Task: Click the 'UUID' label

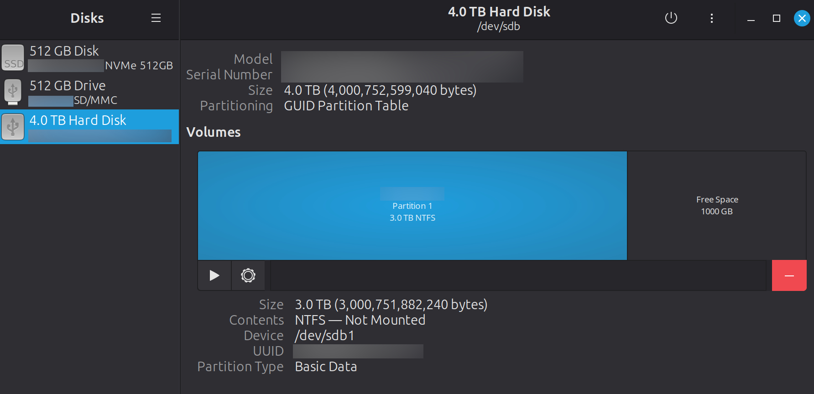Action: point(268,351)
